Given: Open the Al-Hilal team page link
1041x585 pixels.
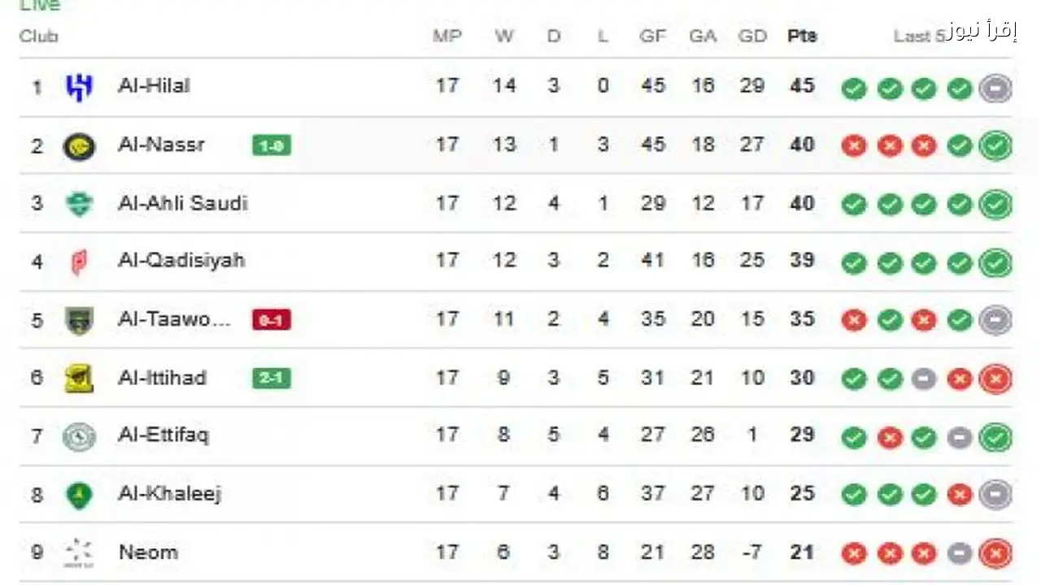Looking at the screenshot, I should [154, 85].
